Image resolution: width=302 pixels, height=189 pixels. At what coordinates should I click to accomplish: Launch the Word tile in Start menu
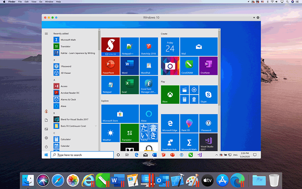pos(130,66)
